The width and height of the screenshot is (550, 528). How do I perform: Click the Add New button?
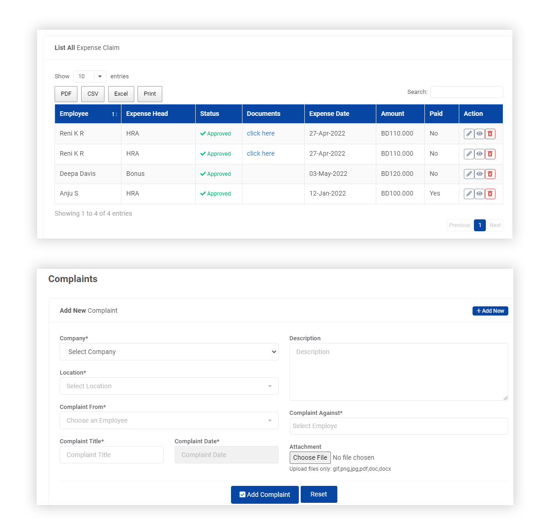point(490,311)
